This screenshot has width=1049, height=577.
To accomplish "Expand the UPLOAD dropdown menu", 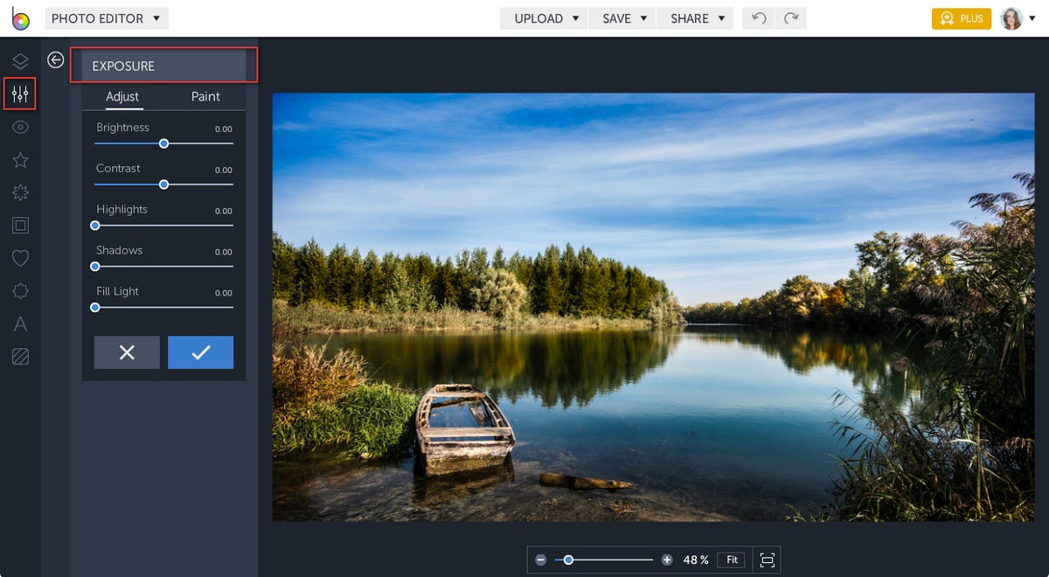I will coord(543,17).
